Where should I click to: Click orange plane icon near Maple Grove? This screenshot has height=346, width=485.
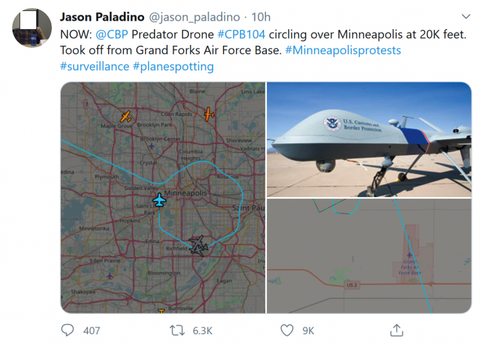125,116
